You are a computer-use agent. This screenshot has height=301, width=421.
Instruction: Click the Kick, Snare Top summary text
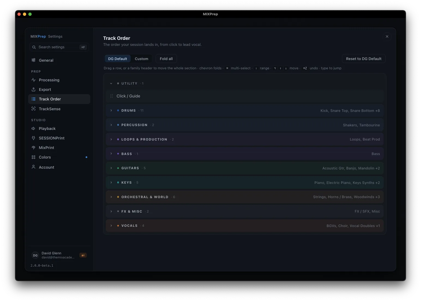pos(350,111)
